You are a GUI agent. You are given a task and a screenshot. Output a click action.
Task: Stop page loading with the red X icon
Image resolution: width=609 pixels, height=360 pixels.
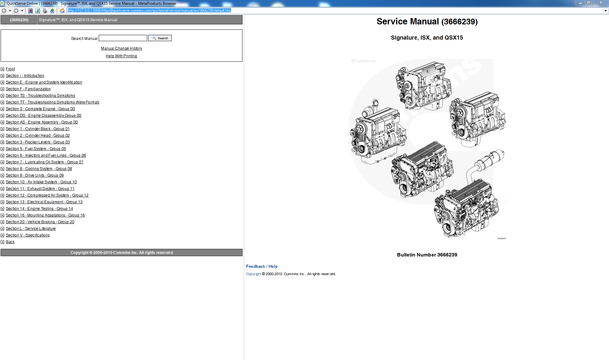pyautogui.click(x=30, y=10)
